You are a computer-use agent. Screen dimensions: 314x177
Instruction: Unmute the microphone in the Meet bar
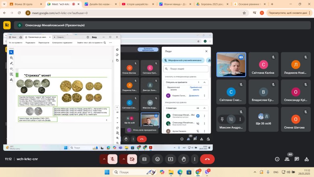tap(113, 159)
